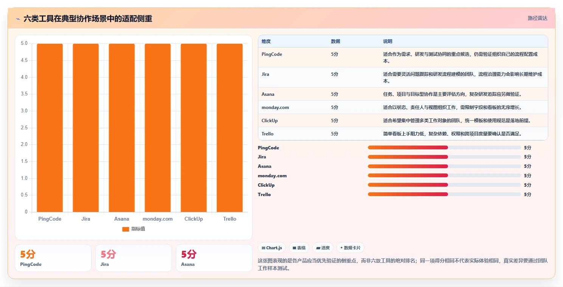Click the 5分 value beside Trello progress bar
The width and height of the screenshot is (563, 287).
[x=527, y=195]
